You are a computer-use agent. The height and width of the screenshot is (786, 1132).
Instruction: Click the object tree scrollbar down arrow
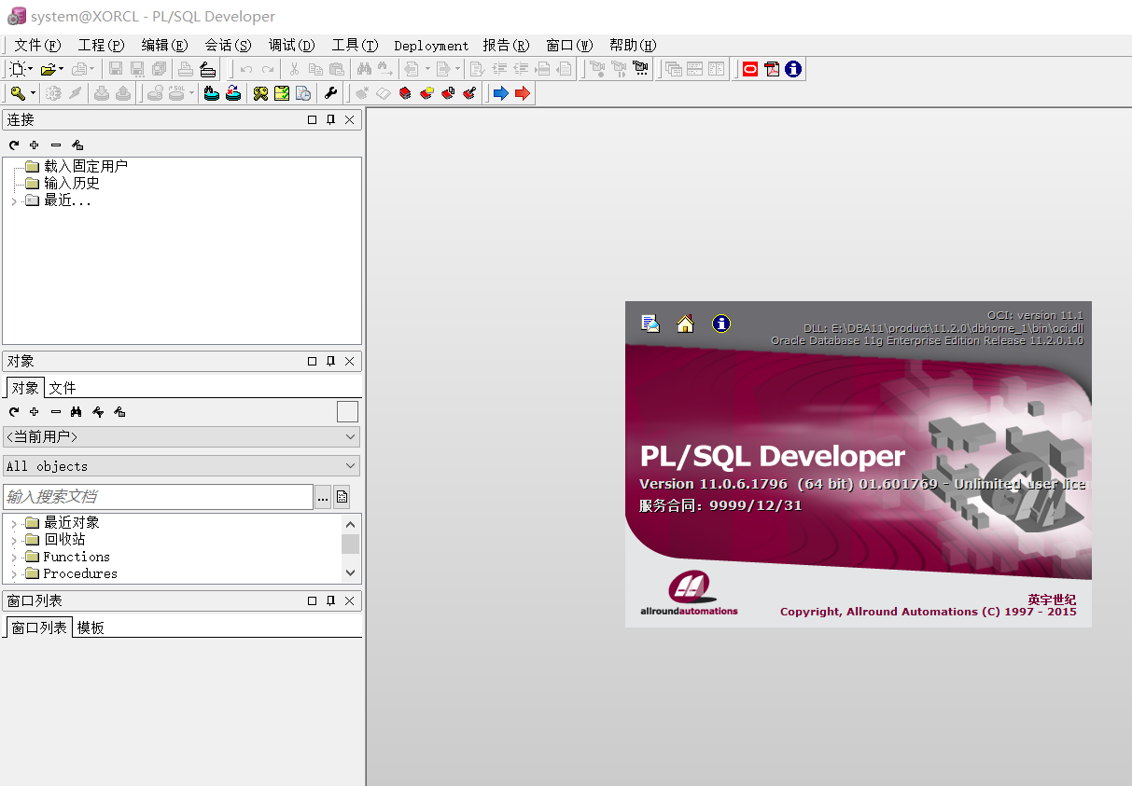point(350,573)
